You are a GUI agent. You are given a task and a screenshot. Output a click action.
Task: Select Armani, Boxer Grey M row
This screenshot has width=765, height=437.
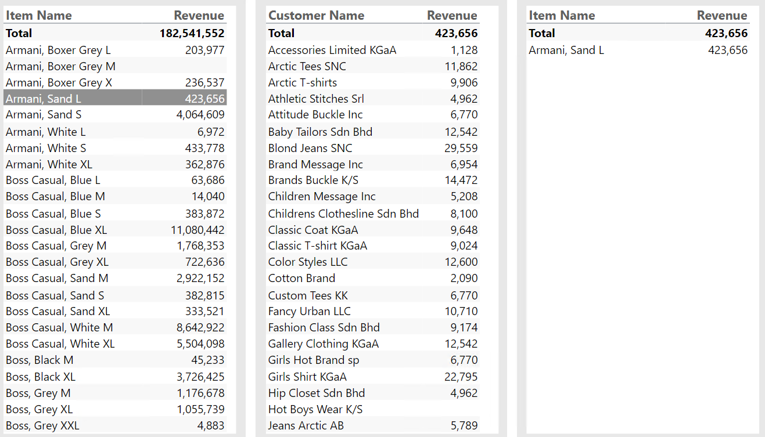point(116,66)
